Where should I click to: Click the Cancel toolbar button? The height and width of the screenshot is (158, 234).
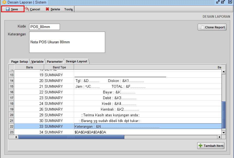pyautogui.click(x=32, y=9)
